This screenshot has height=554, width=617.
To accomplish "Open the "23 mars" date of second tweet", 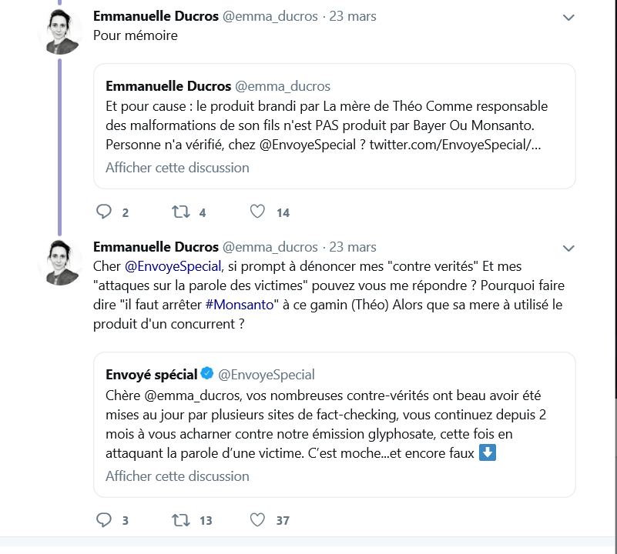I will pyautogui.click(x=353, y=247).
